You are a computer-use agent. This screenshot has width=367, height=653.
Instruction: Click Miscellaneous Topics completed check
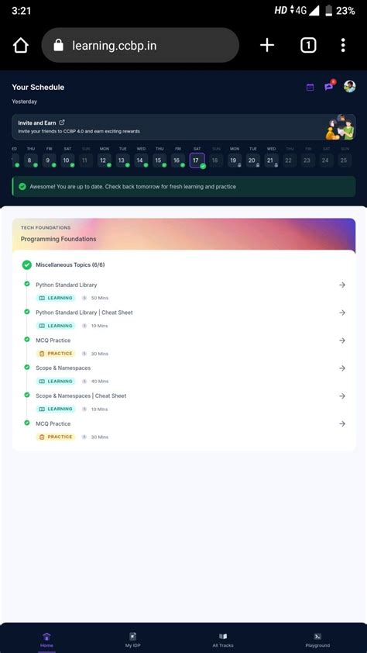tap(27, 265)
